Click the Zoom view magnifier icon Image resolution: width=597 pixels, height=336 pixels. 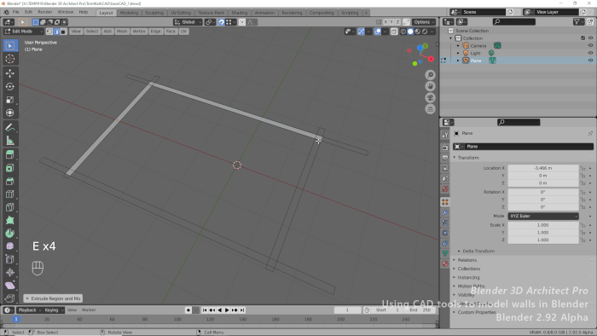pyautogui.click(x=430, y=75)
